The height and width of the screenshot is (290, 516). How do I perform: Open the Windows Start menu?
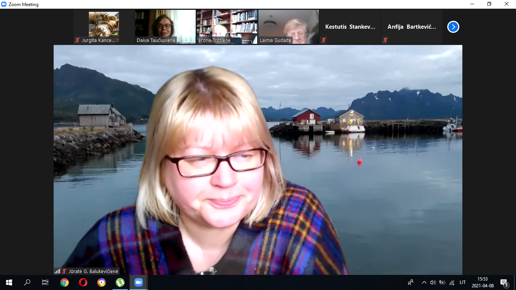(9, 282)
